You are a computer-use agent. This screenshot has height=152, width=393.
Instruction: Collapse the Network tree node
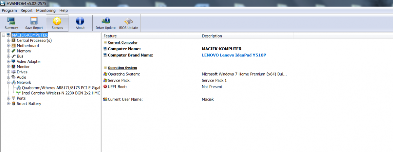click(9, 83)
